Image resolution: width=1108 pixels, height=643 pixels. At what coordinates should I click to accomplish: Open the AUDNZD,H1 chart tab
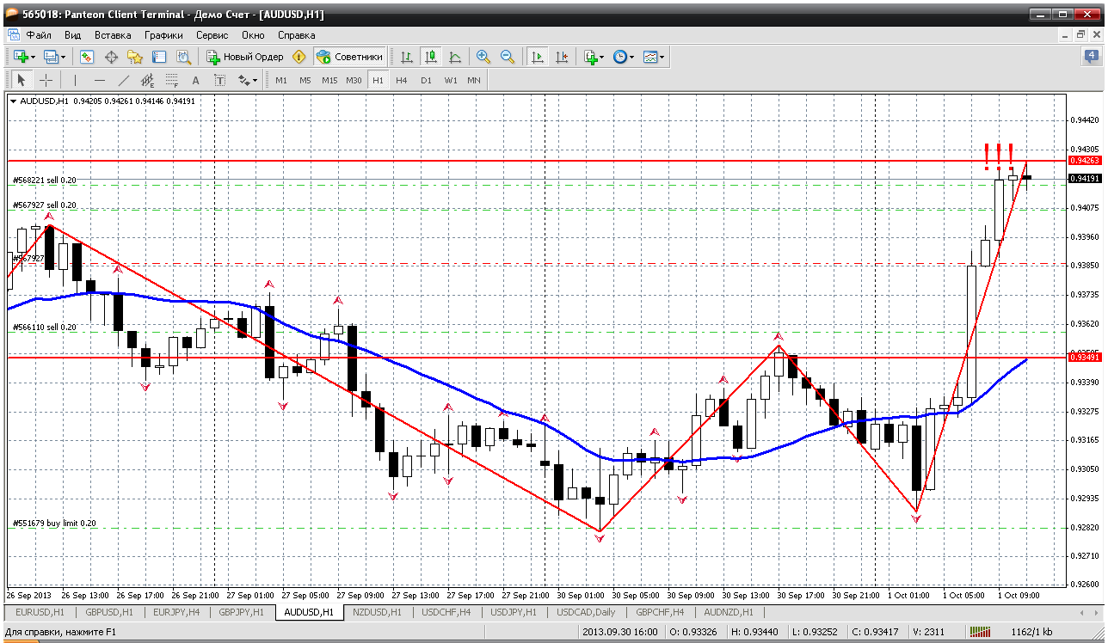[728, 612]
